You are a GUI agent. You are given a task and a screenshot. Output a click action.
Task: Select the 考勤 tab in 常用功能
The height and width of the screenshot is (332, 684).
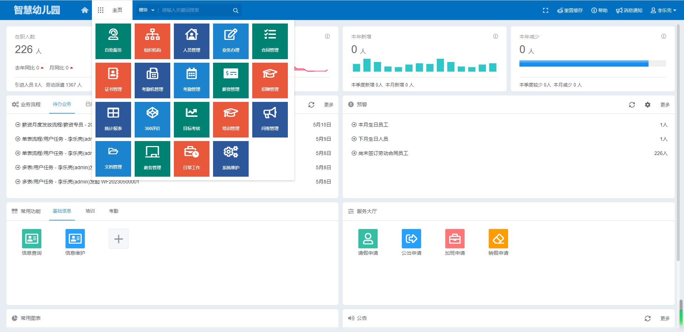114,211
